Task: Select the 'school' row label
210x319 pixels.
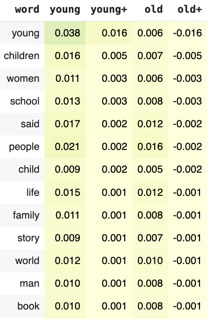Action: pyautogui.click(x=25, y=101)
